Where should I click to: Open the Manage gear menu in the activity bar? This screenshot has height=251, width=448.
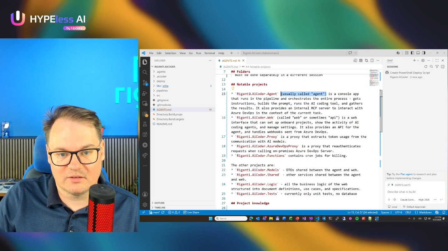(x=145, y=205)
